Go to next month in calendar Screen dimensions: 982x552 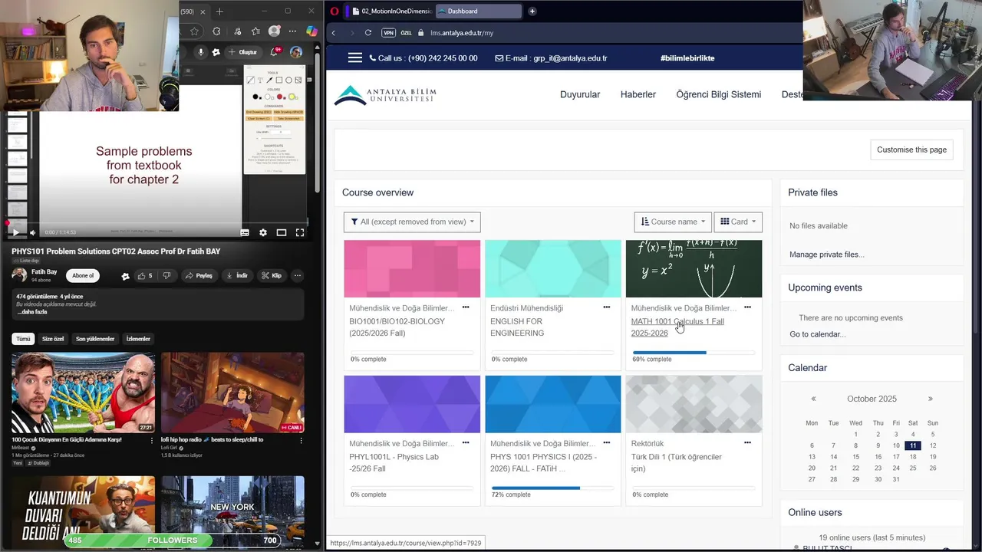931,399
